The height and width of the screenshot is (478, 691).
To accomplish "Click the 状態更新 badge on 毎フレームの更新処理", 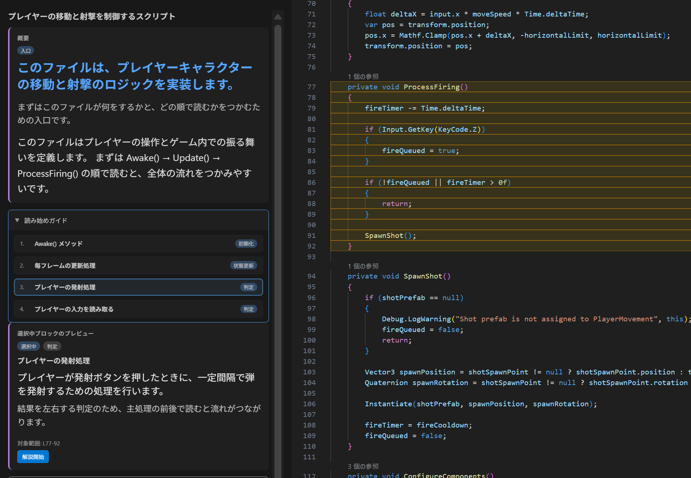I will point(243,265).
